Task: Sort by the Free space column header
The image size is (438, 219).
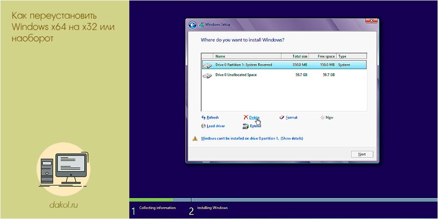Action: tap(323, 56)
